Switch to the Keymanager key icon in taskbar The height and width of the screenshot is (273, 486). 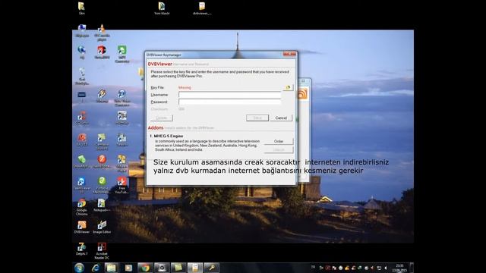point(212,268)
